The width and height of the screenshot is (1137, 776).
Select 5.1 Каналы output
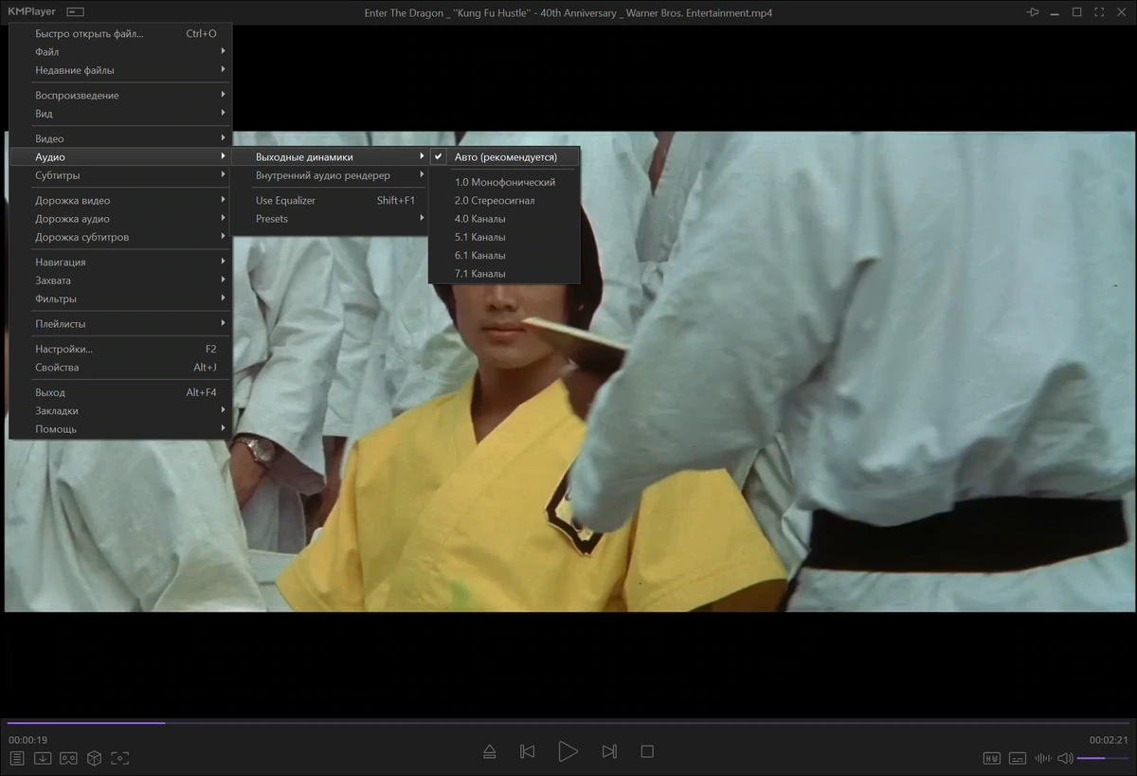(x=504, y=237)
